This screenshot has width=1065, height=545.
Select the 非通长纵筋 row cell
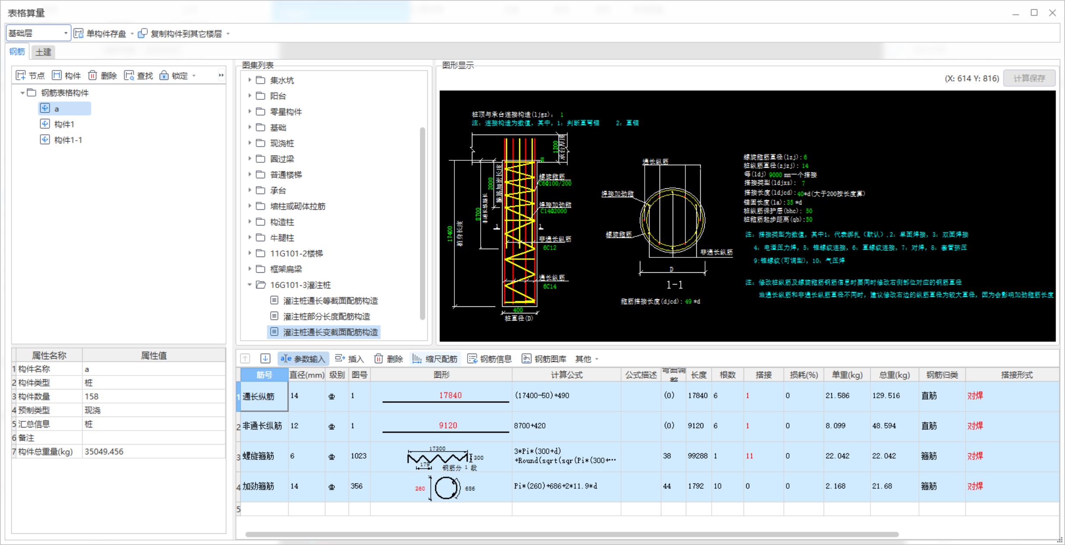(264, 426)
